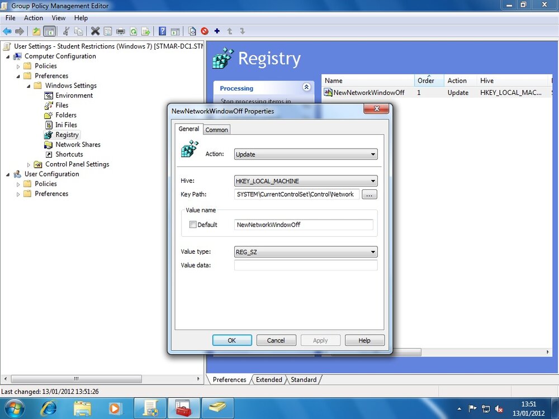
Task: Click OK in the Properties dialog
Action: (232, 340)
